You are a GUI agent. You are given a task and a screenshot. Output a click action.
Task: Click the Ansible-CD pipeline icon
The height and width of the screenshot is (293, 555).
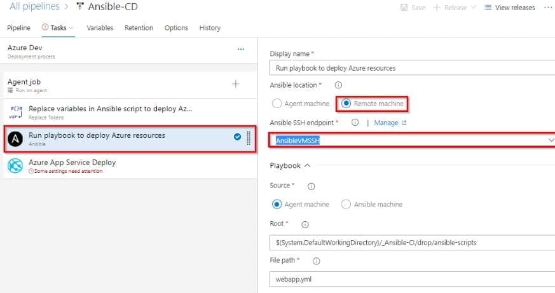tap(80, 6)
